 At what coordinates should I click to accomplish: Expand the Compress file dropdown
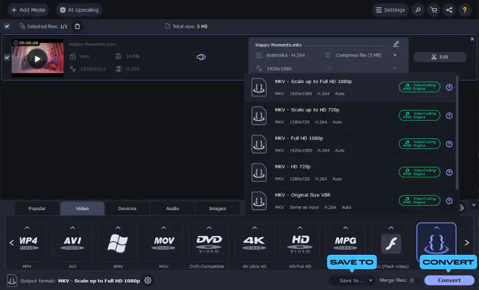pyautogui.click(x=395, y=55)
